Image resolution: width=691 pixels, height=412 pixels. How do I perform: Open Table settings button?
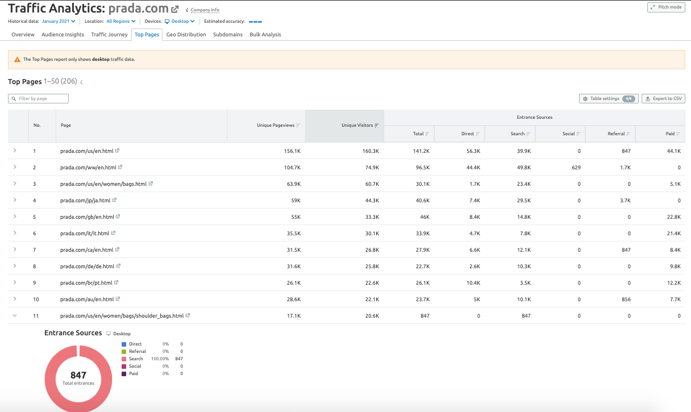[609, 99]
